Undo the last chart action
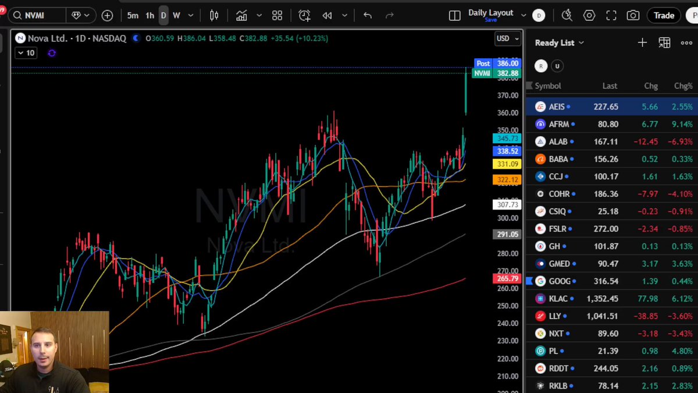Viewport: 698px width, 393px height. 367,16
